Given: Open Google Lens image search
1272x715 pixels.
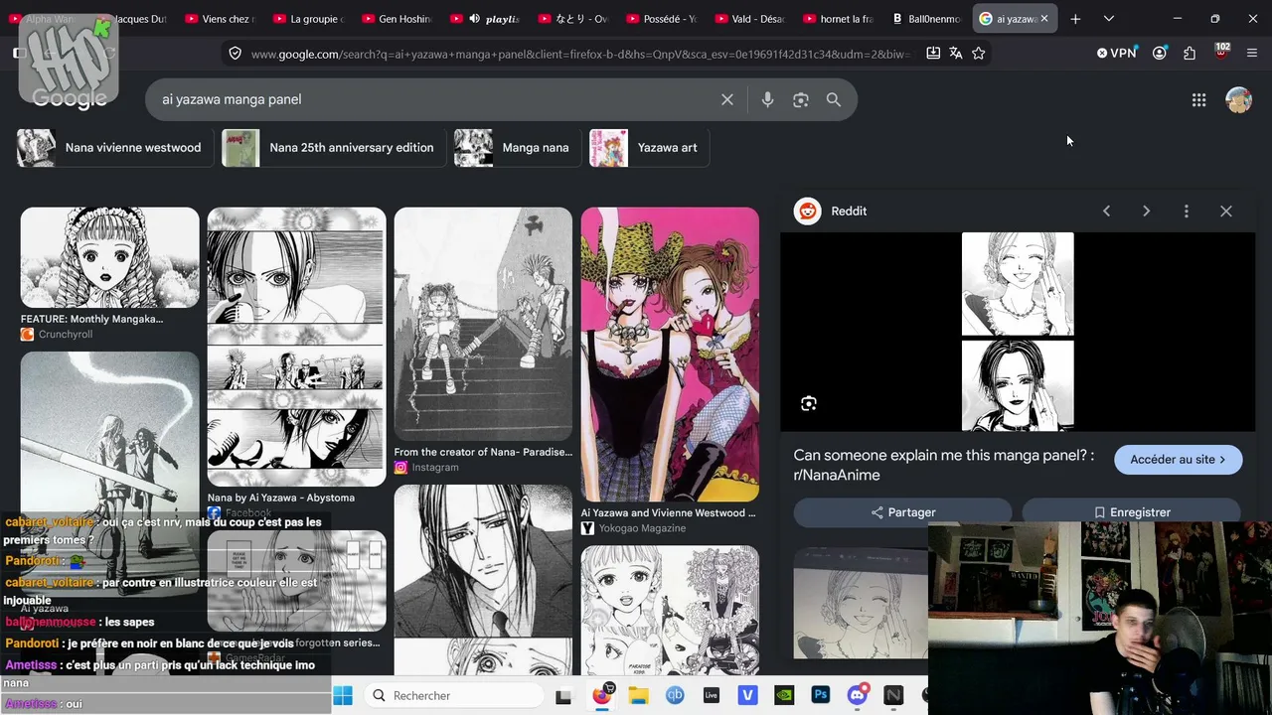Looking at the screenshot, I should (801, 99).
